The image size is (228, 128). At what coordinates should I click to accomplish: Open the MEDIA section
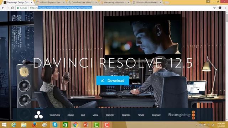click(x=95, y=115)
